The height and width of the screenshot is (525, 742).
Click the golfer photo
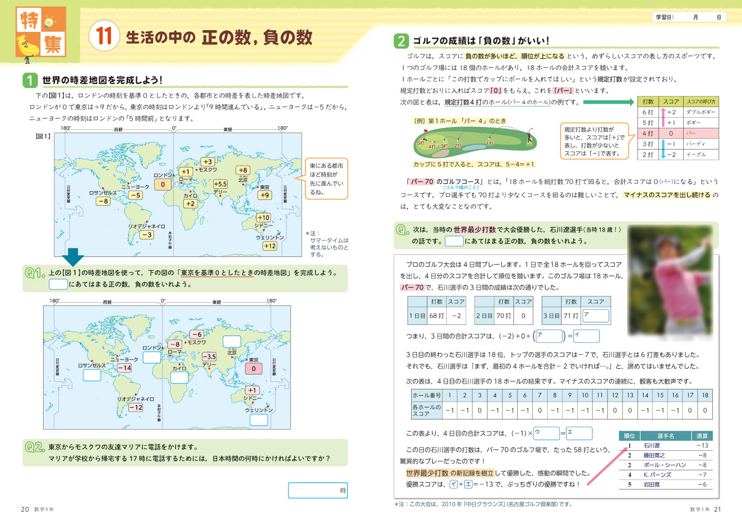(670, 281)
